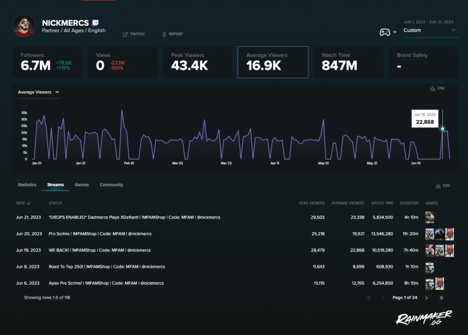Open the Average Viewers chart metric dropdown
This screenshot has width=468, height=335.
pyautogui.click(x=39, y=92)
